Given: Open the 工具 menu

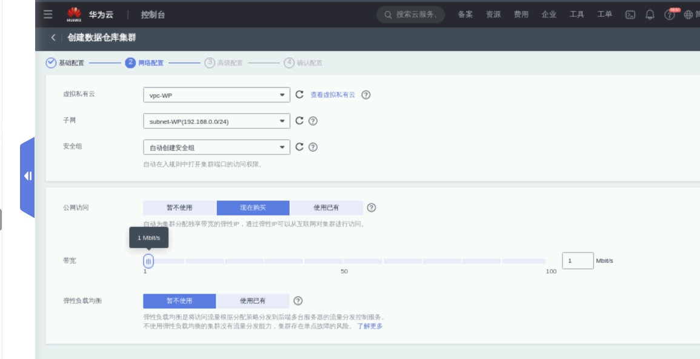Looking at the screenshot, I should point(577,15).
